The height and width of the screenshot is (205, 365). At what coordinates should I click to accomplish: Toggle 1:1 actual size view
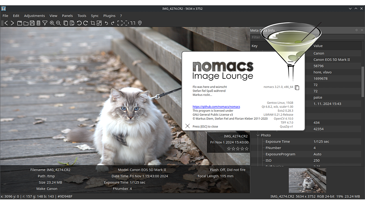click(x=133, y=23)
